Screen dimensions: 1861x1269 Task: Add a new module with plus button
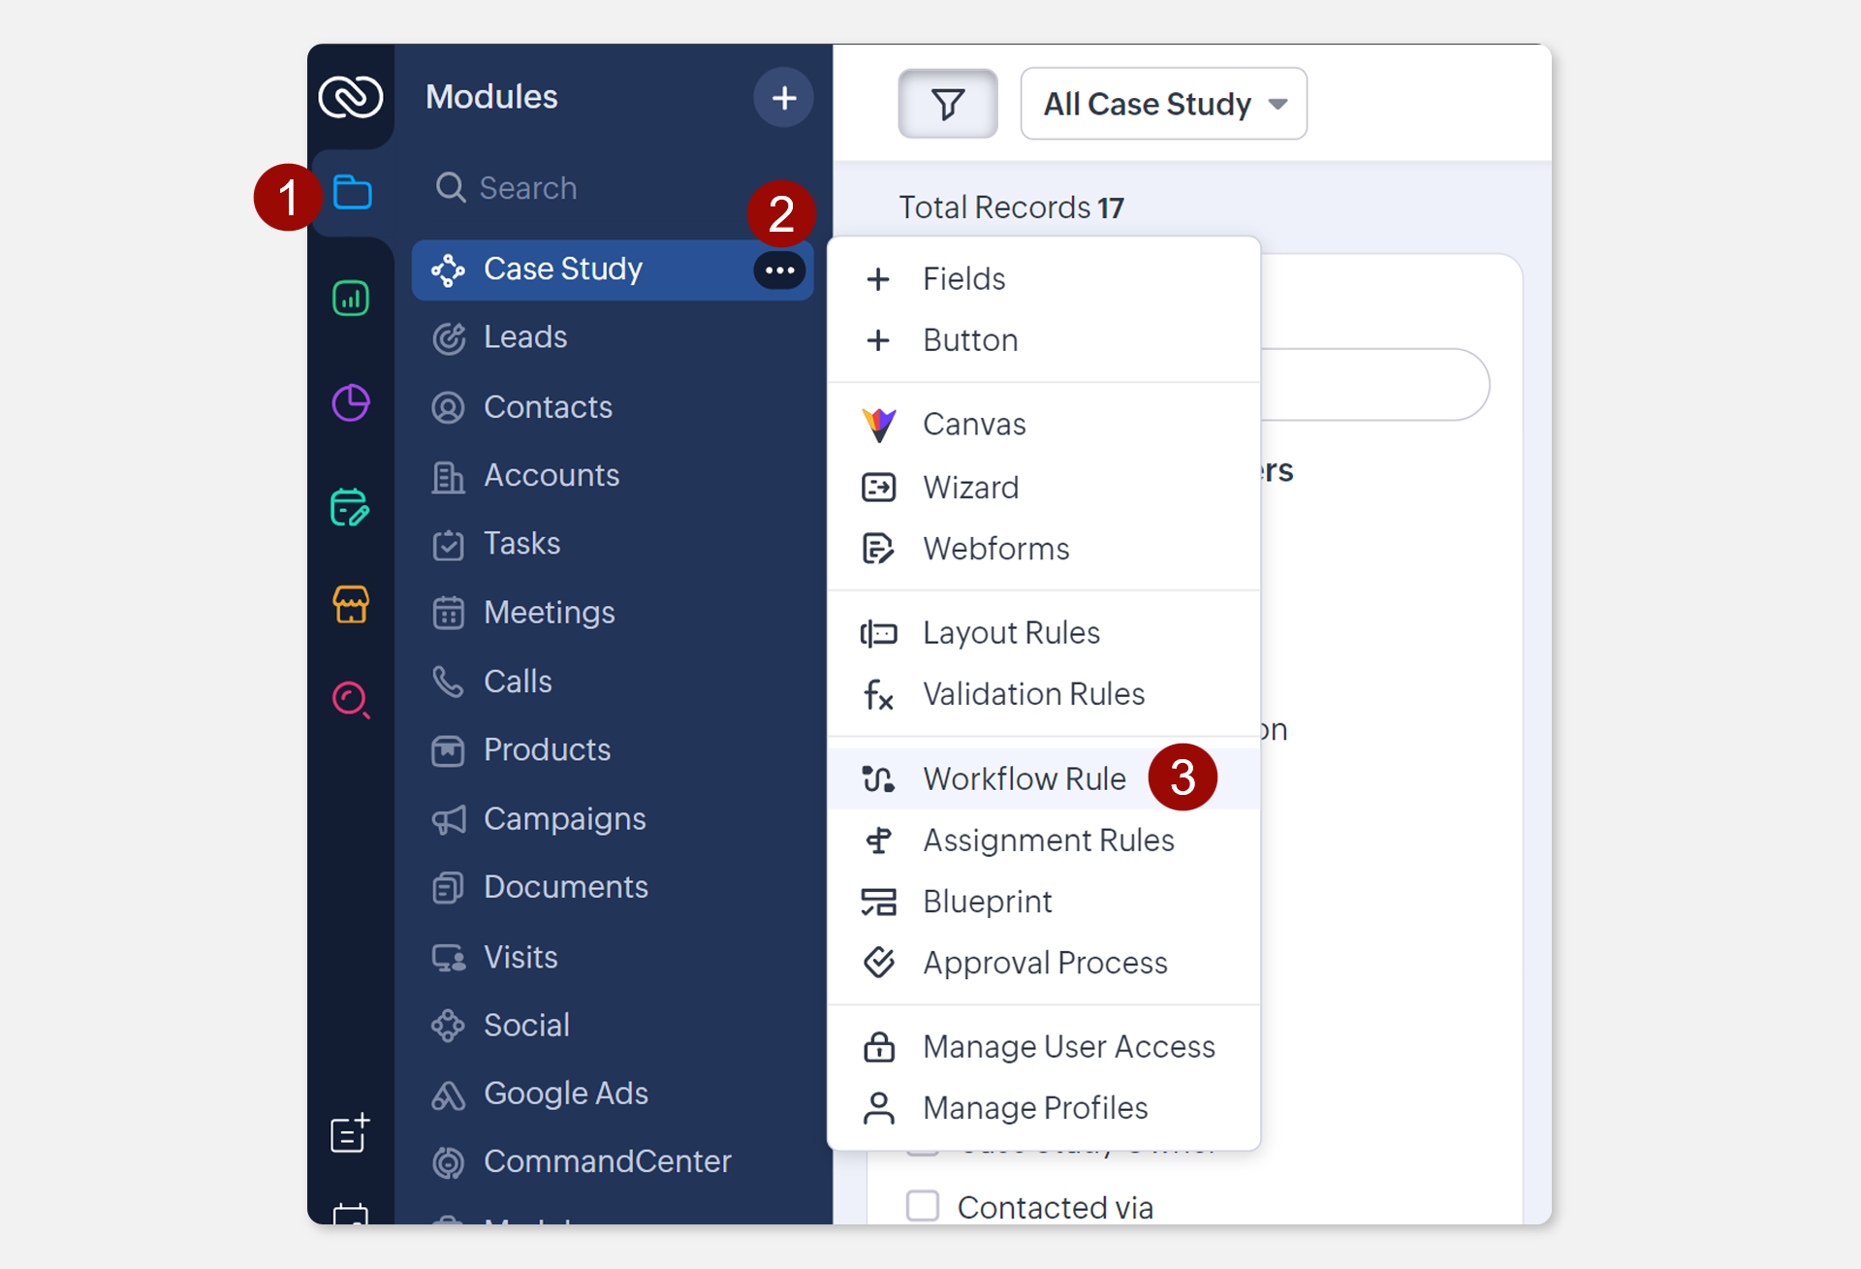(783, 97)
